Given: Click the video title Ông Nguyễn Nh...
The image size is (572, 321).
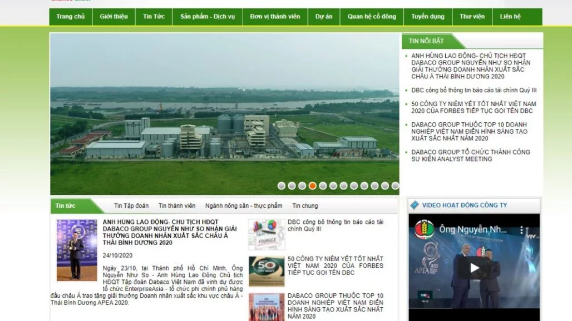Looking at the screenshot, I should coord(473,230).
